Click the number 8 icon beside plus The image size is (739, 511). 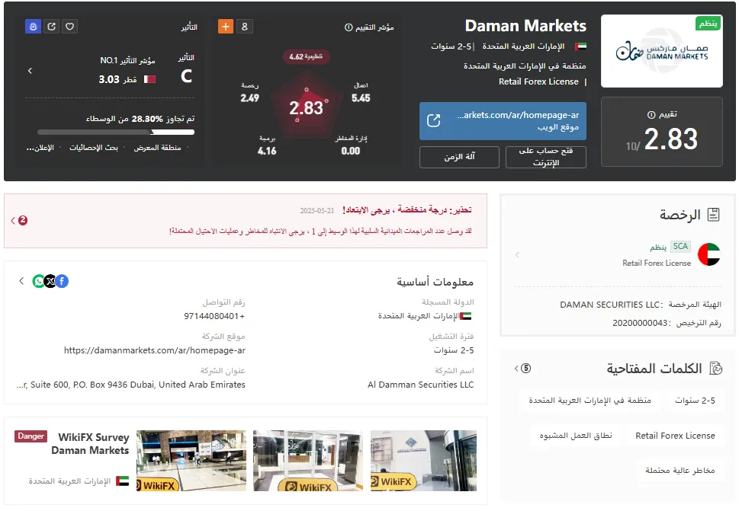[245, 27]
